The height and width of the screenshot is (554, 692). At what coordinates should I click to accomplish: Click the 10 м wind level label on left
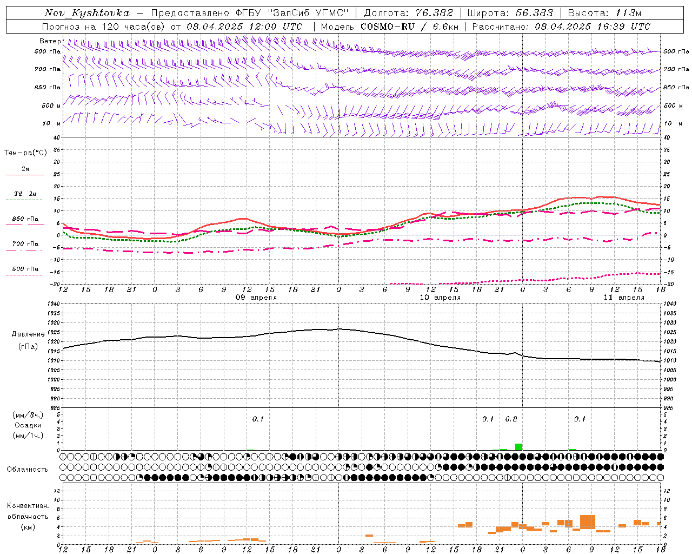[51, 123]
